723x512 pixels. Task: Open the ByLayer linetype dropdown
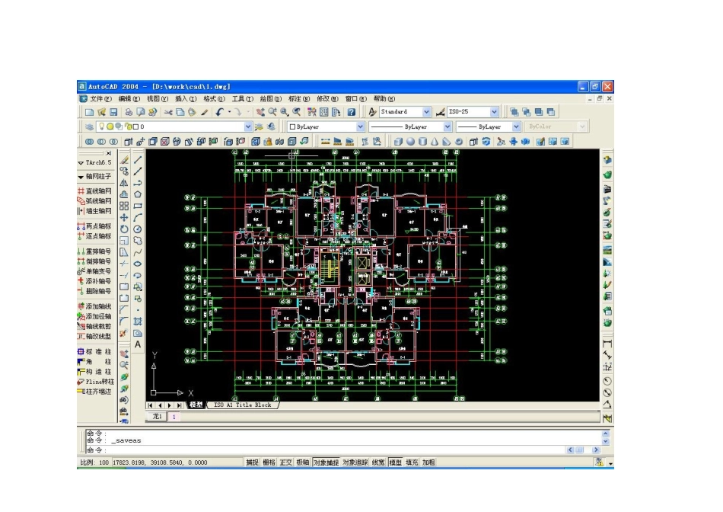pyautogui.click(x=447, y=126)
